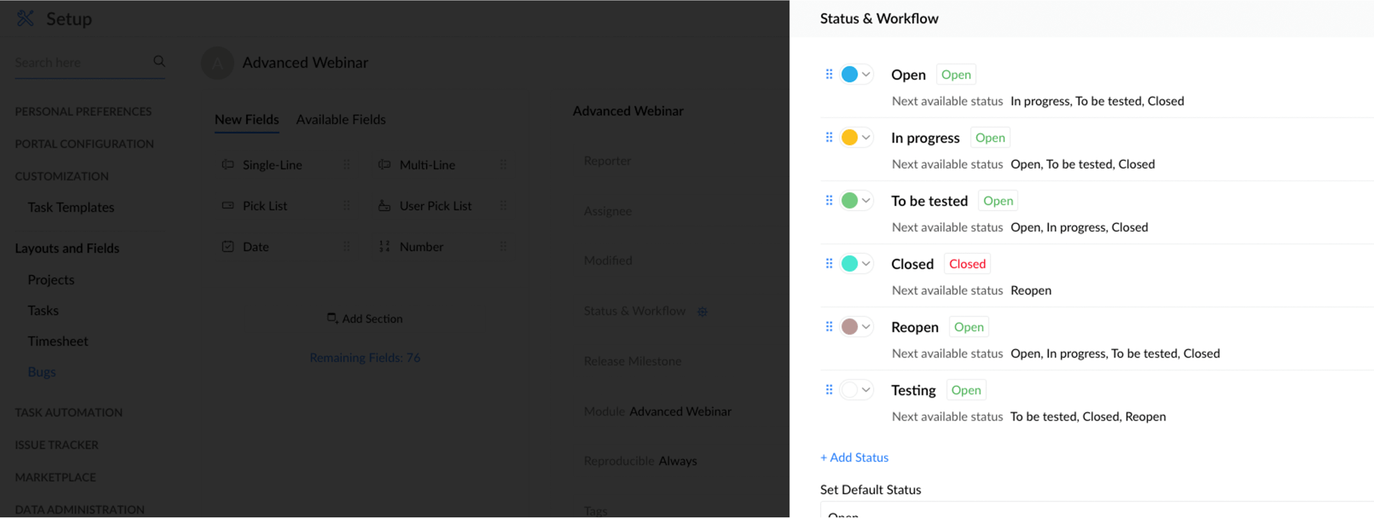The height and width of the screenshot is (518, 1374).
Task: Click drag dots beside Number field
Action: pyautogui.click(x=503, y=246)
